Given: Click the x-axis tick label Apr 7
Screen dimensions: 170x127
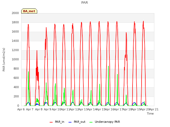Looking at the screenshot, I should pos(30,109).
